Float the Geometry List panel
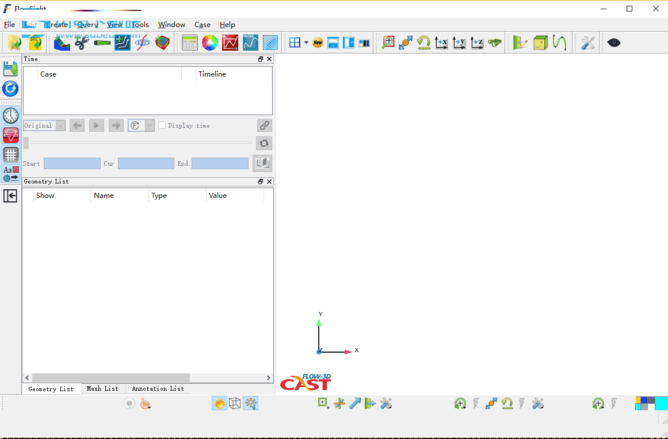668x439 pixels. click(x=261, y=182)
